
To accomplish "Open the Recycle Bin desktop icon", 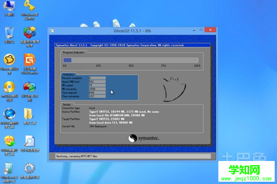I will [9, 35].
